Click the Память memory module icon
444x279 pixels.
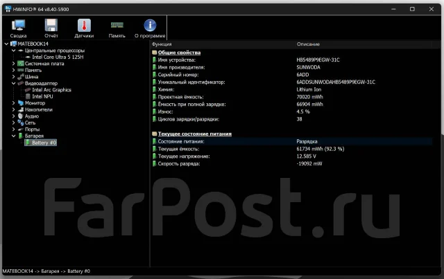pos(117,25)
